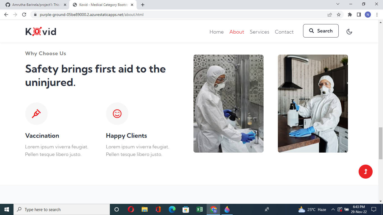Click inside the address bar
The width and height of the screenshot is (383, 215).
pyautogui.click(x=168, y=14)
